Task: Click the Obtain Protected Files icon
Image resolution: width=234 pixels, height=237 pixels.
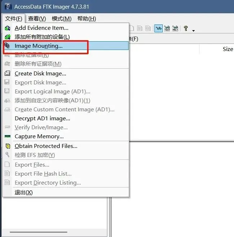Action: coord(8,146)
